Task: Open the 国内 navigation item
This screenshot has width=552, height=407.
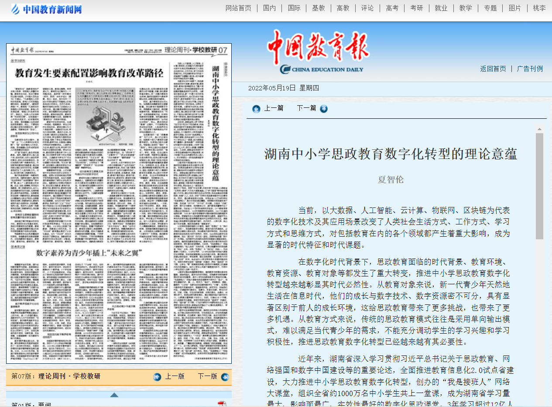Action: pos(270,8)
